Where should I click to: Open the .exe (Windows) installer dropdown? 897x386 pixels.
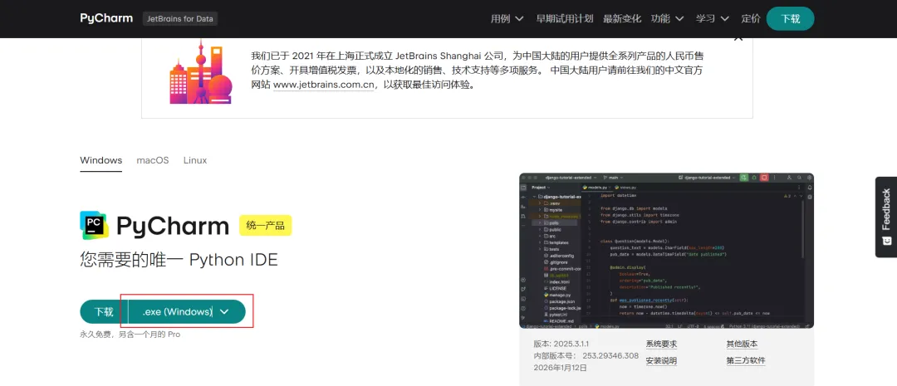coord(187,311)
